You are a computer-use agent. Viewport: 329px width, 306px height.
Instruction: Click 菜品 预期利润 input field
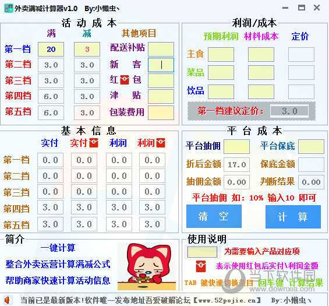[x=221, y=72]
